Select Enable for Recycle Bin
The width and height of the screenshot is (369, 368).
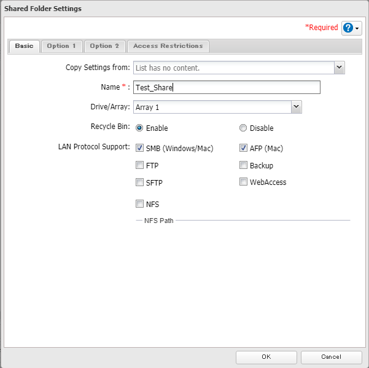(139, 128)
